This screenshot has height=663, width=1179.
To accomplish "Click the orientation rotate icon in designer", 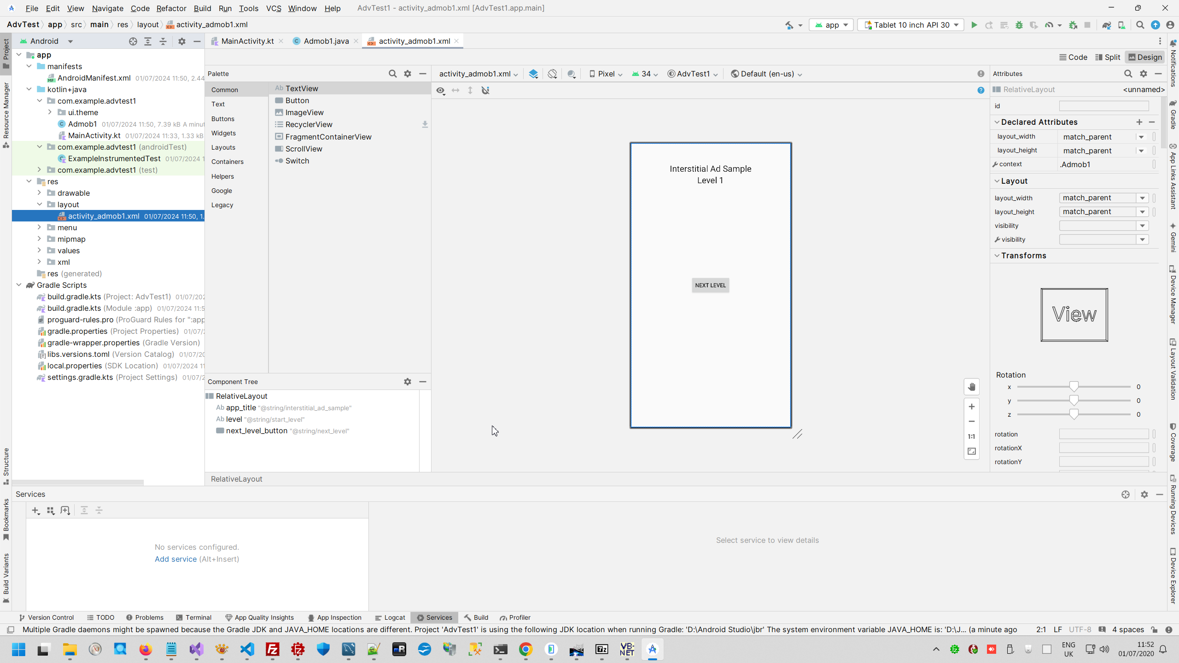I will 552,74.
